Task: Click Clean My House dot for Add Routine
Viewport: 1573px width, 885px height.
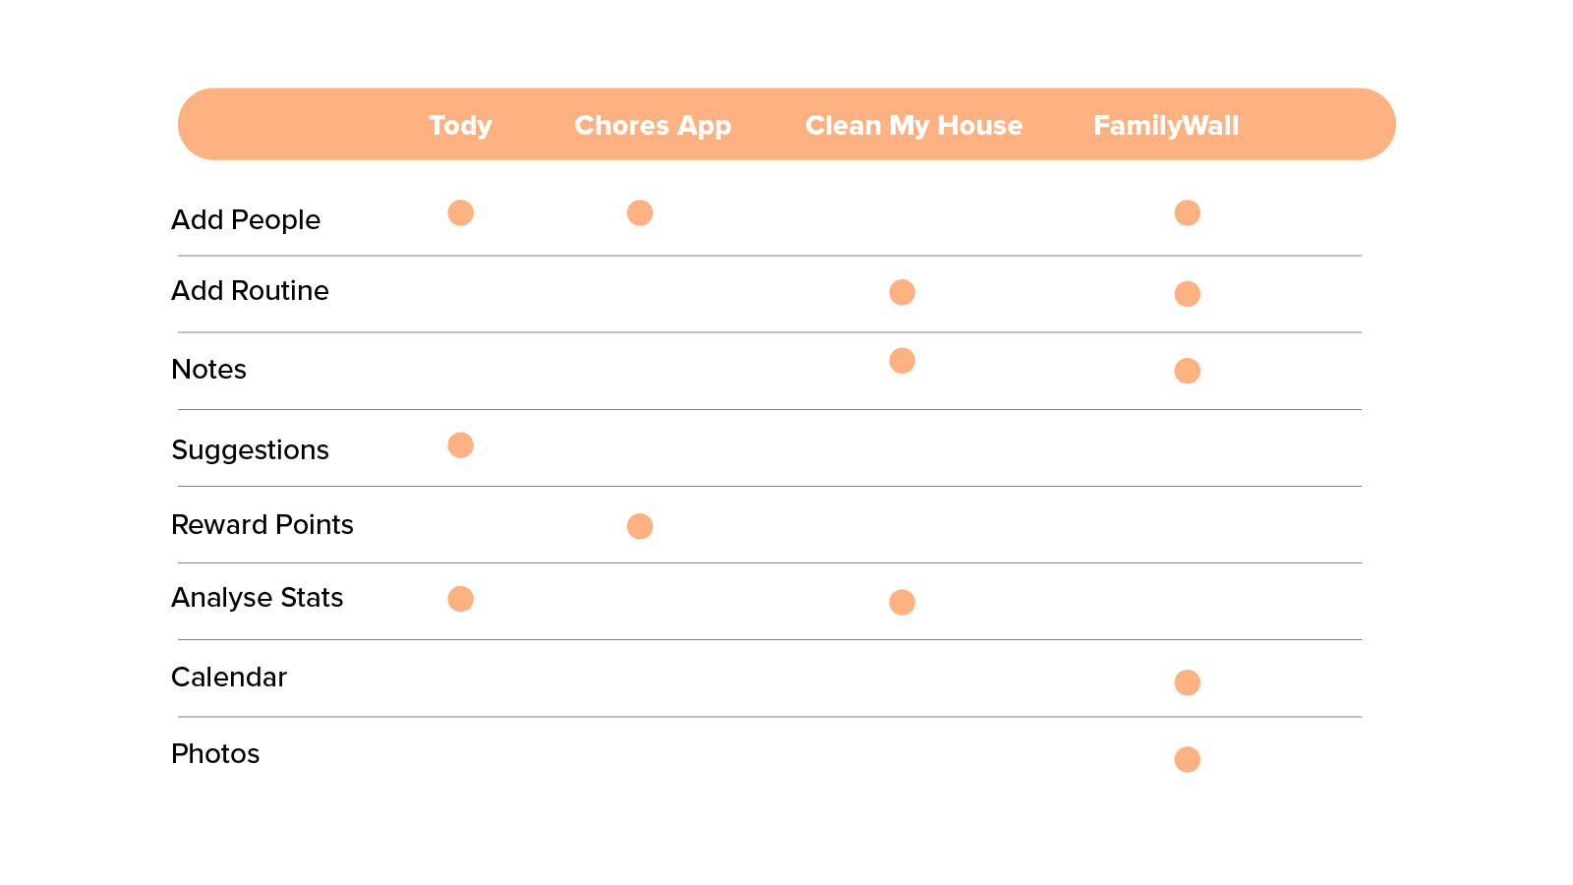Action: pos(903,292)
